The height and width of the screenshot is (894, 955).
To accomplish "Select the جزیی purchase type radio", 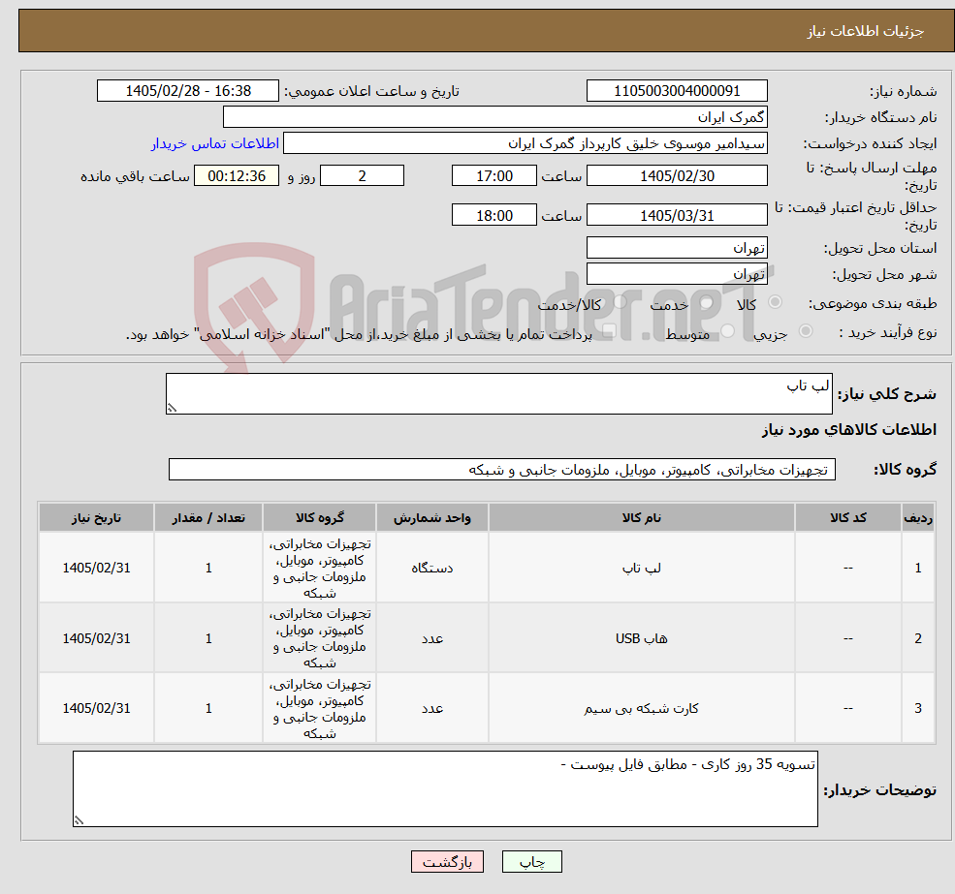I will [805, 331].
